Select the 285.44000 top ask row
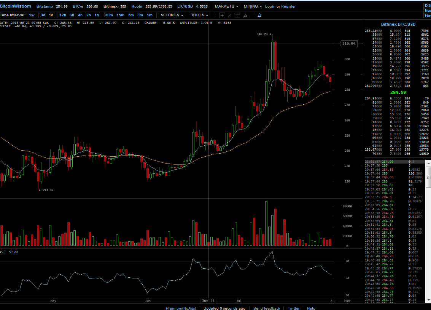The width and height of the screenshot is (431, 310). (397, 31)
